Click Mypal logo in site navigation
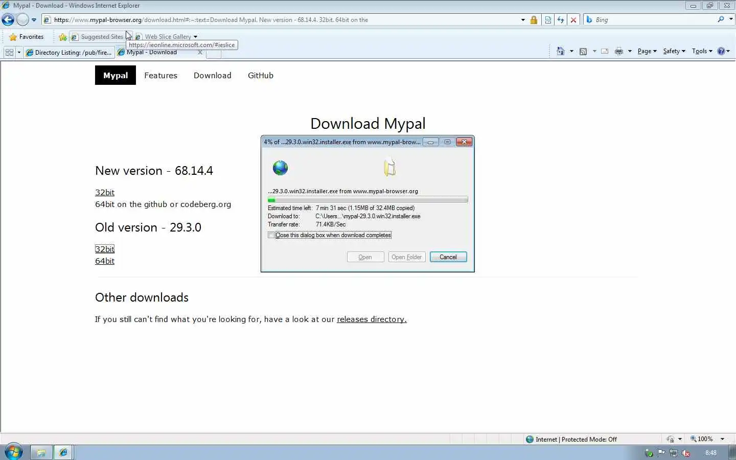736x460 pixels. (x=116, y=75)
